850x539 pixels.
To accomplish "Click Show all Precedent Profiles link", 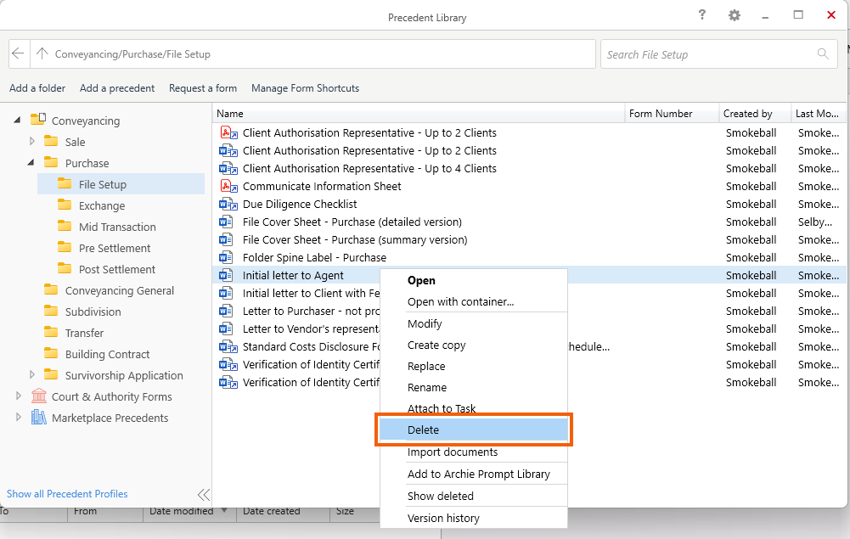I will [x=67, y=494].
